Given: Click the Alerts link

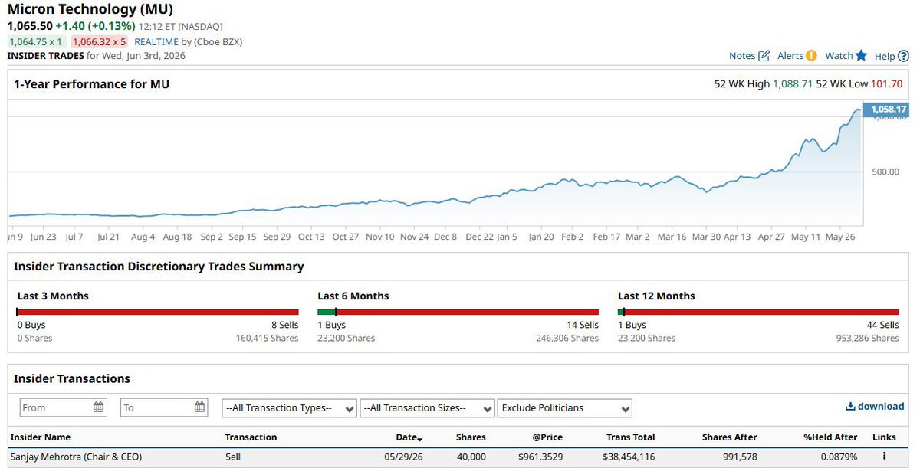Looking at the screenshot, I should click(x=790, y=56).
